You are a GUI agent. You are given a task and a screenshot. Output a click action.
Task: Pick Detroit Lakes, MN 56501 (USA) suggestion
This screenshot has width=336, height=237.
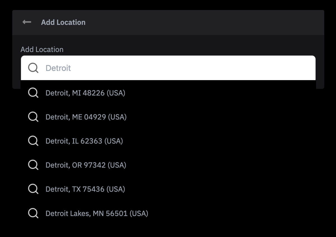click(x=97, y=213)
